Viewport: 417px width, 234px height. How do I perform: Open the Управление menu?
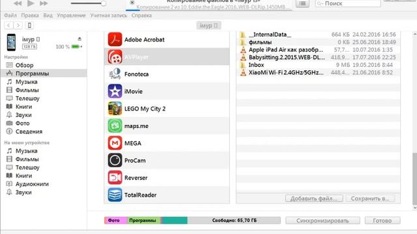click(71, 16)
